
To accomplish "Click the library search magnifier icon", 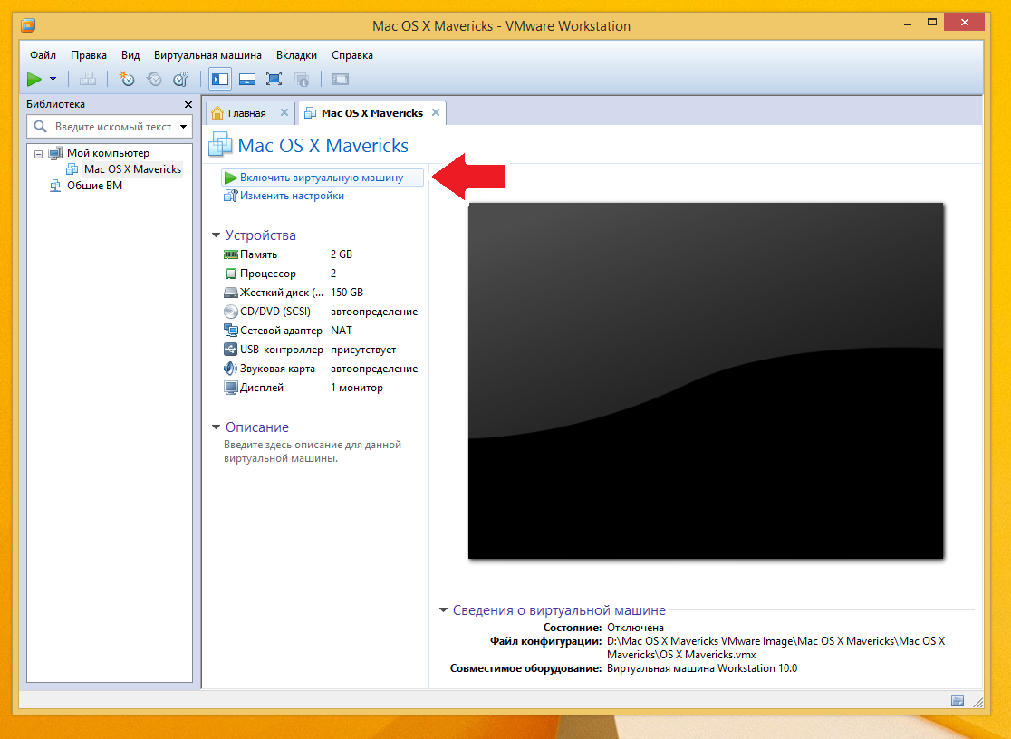I will [x=40, y=127].
